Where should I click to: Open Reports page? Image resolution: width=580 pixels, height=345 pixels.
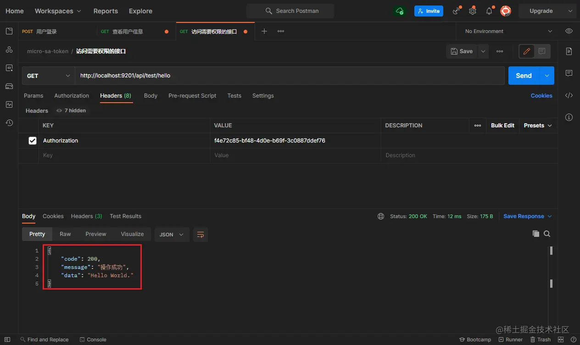click(106, 11)
